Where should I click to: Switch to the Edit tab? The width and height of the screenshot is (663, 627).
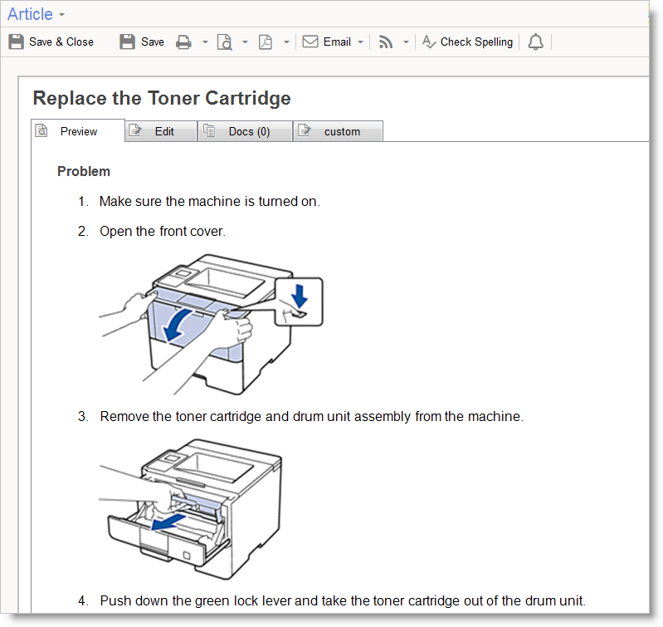(163, 131)
